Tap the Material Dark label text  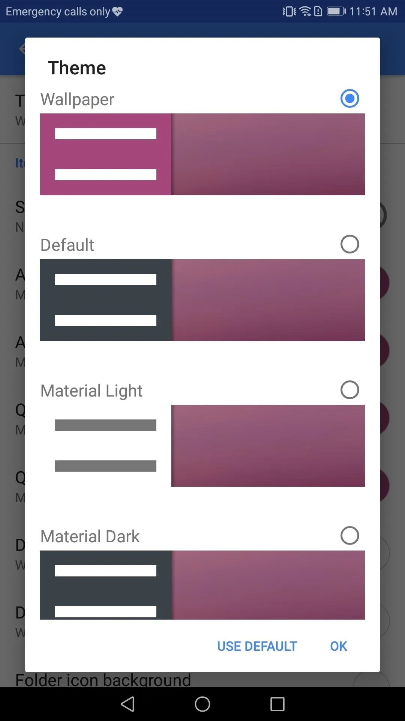tap(90, 536)
